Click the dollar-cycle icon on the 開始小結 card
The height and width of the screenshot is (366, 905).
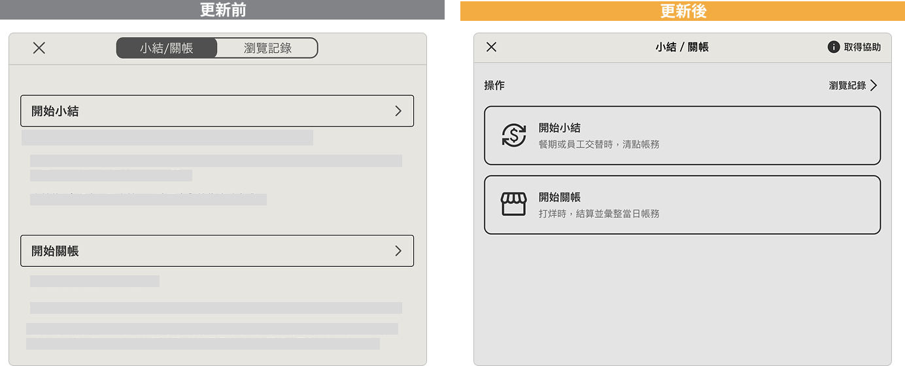click(x=514, y=135)
